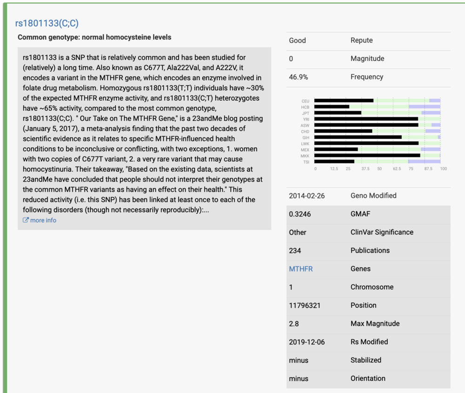This screenshot has height=393, width=465.
Task: Click the Magnitude row label
Action: 367,59
